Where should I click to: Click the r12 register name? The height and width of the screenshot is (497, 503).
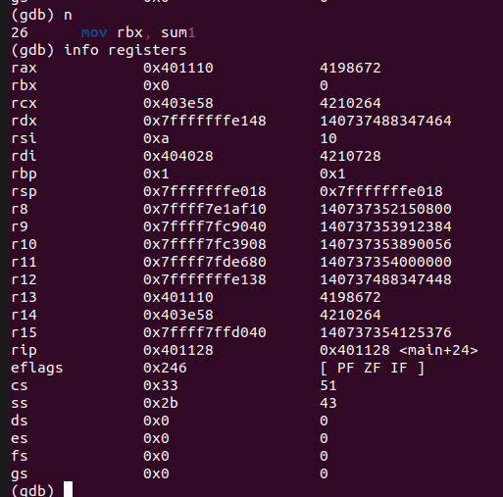pos(24,279)
